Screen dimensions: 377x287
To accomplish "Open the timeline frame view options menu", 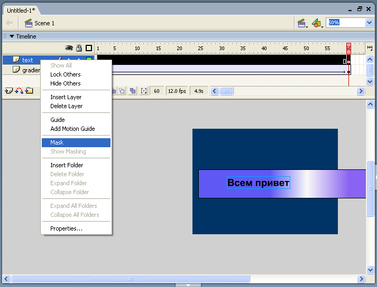I will 370,48.
